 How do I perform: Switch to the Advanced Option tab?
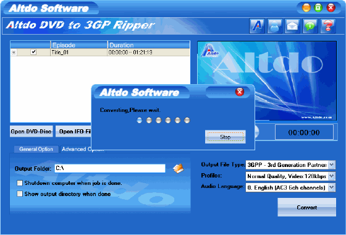[76, 149]
